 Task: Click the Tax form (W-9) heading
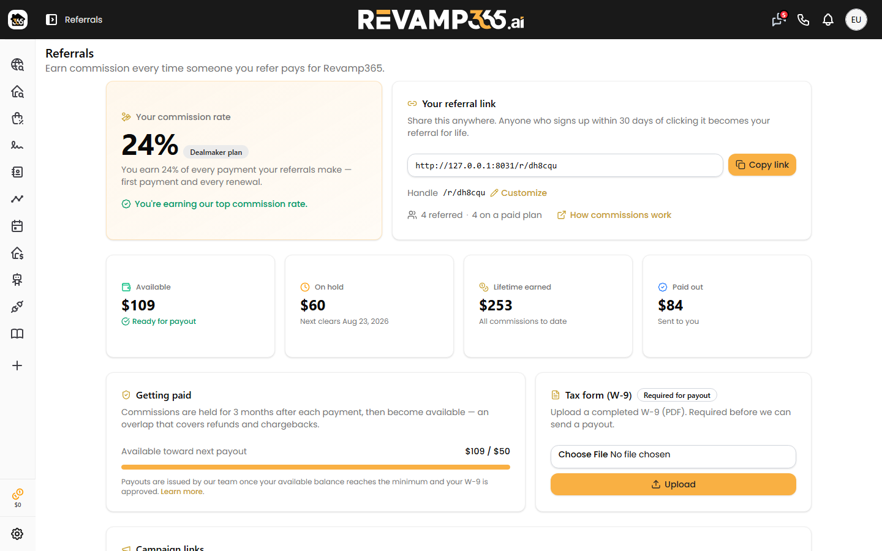[598, 395]
